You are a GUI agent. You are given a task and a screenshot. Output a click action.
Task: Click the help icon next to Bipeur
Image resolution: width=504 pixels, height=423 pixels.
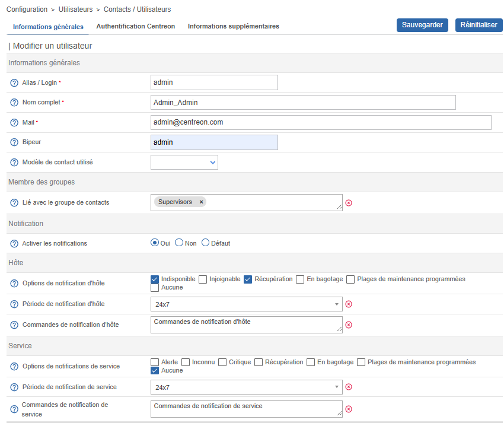[x=14, y=142]
